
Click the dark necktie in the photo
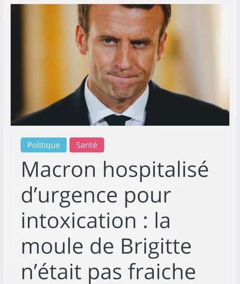117,120
